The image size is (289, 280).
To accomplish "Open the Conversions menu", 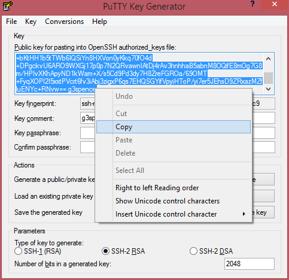I will pyautogui.click(x=64, y=22).
